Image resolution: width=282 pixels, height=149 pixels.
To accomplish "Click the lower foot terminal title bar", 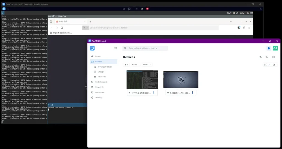I will (67, 105).
